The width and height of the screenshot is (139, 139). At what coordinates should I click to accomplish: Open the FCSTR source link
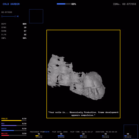(47, 132)
